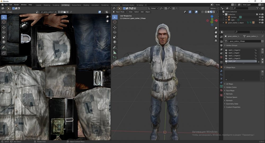Open the Render menu
The width and height of the screenshot is (265, 143).
[x=16, y=5]
